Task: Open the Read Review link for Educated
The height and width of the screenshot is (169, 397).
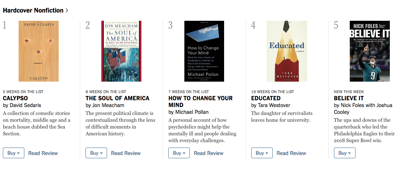Action: 291,153
